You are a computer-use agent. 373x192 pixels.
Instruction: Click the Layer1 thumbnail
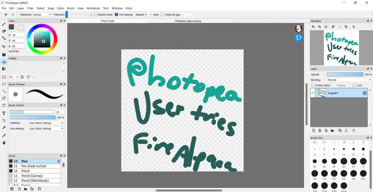pos(321,93)
